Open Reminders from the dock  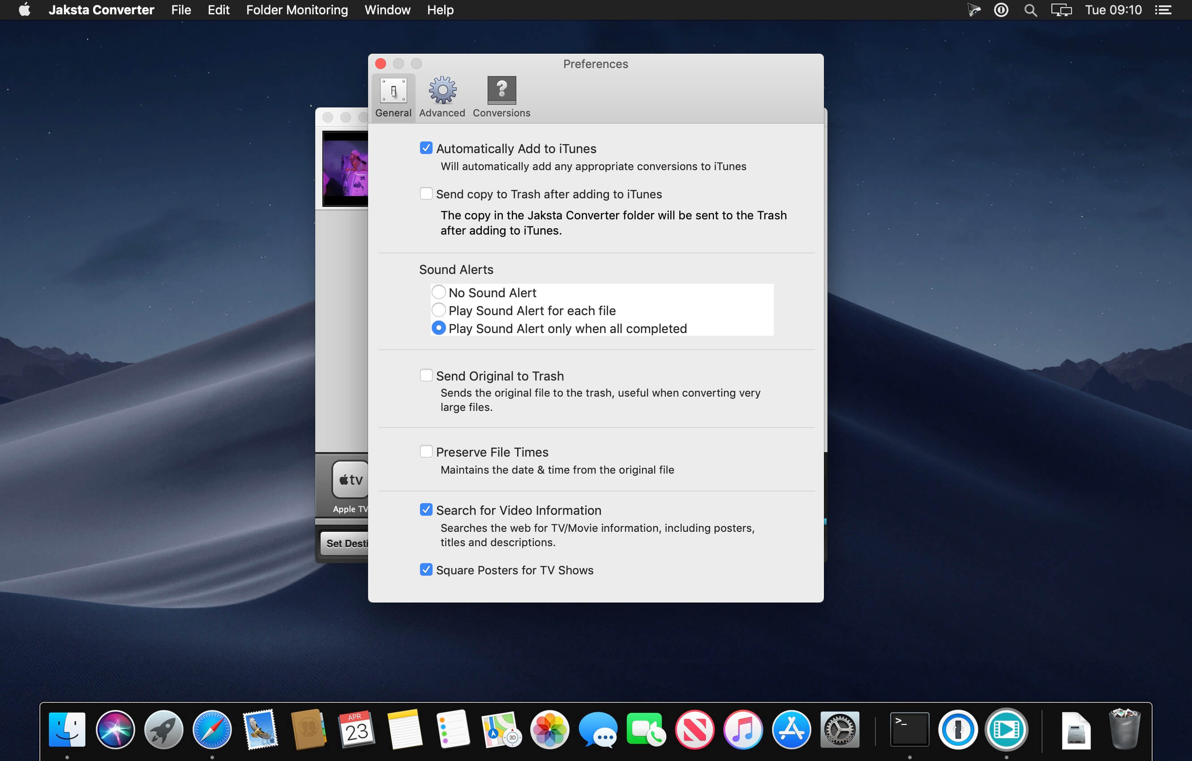(454, 729)
